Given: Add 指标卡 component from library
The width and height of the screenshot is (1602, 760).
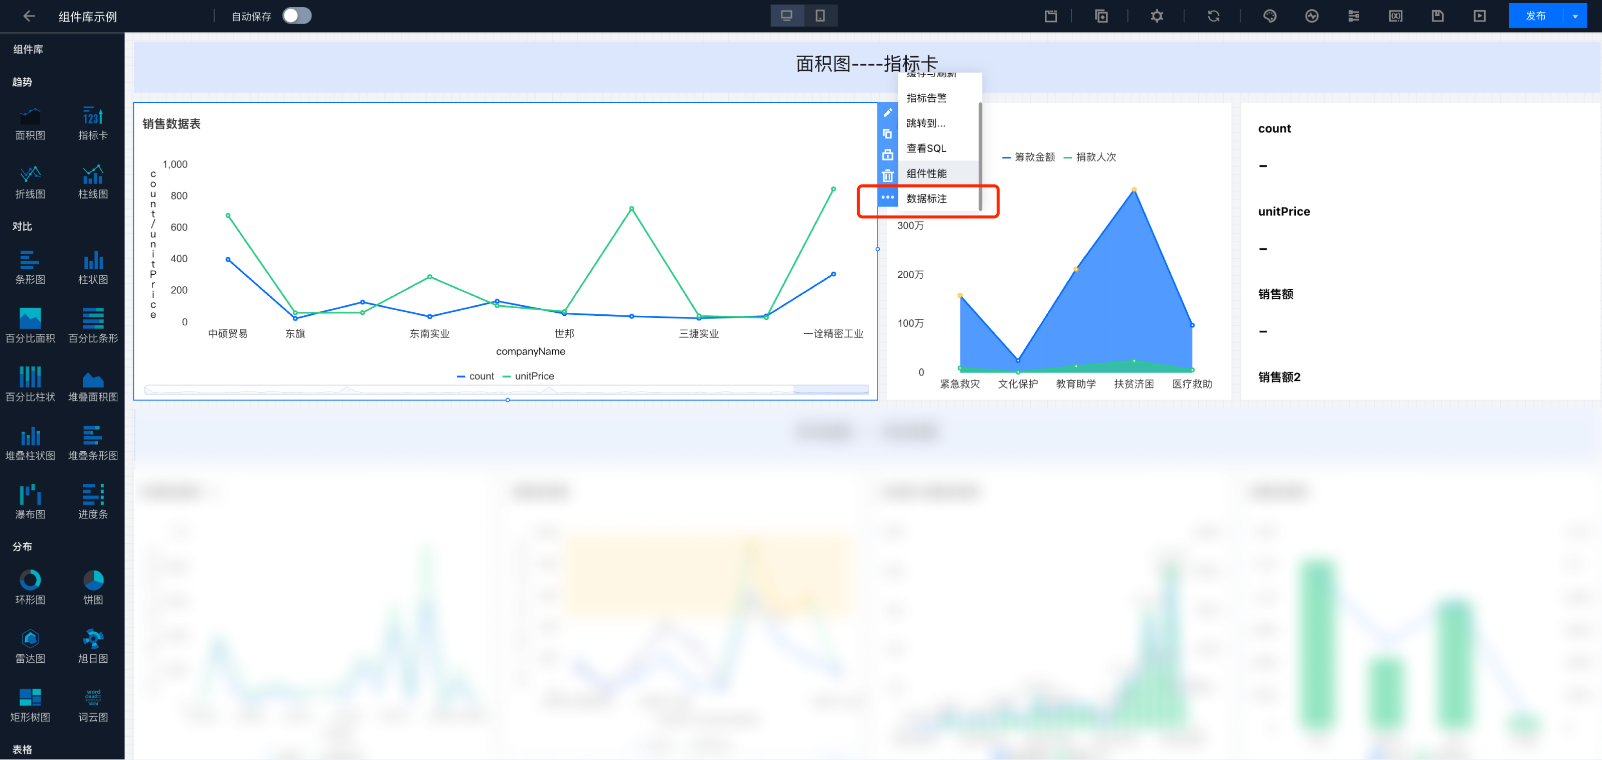Looking at the screenshot, I should (93, 123).
